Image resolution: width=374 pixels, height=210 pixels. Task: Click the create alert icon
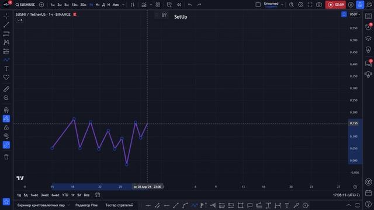pos(169,5)
